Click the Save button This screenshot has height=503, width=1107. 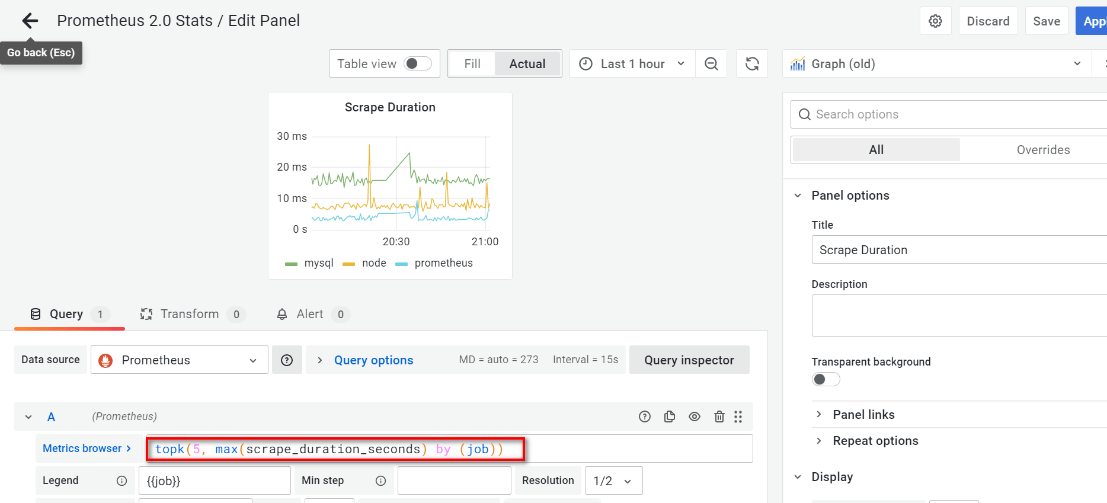(x=1047, y=21)
